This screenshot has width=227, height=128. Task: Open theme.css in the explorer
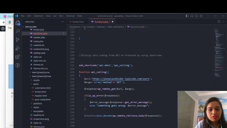38,65
